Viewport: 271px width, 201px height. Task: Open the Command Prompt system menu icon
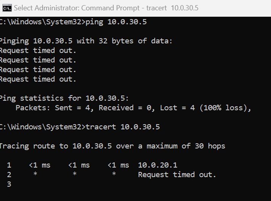click(7, 8)
